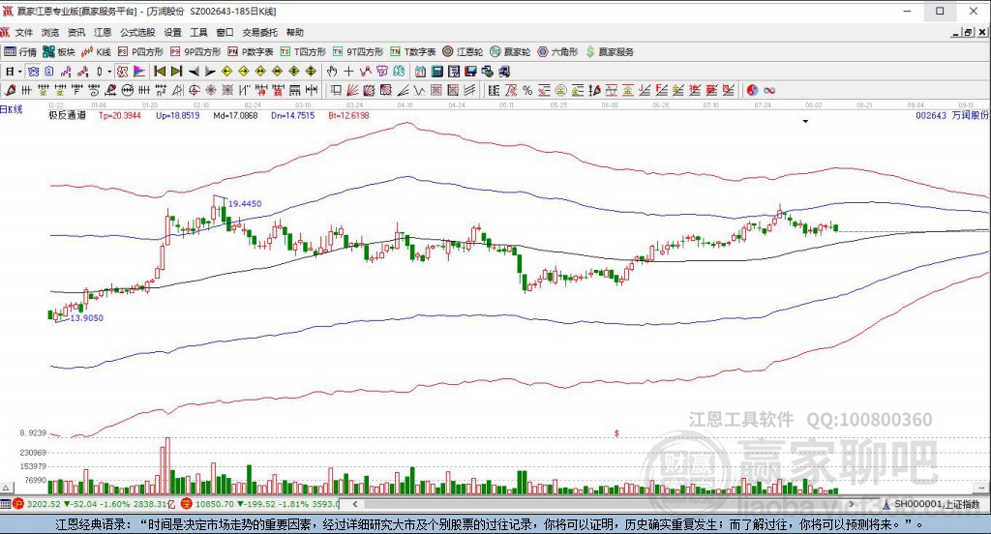Click the Tp=20.3944 indicator value
This screenshot has height=534, width=991.
pos(120,116)
